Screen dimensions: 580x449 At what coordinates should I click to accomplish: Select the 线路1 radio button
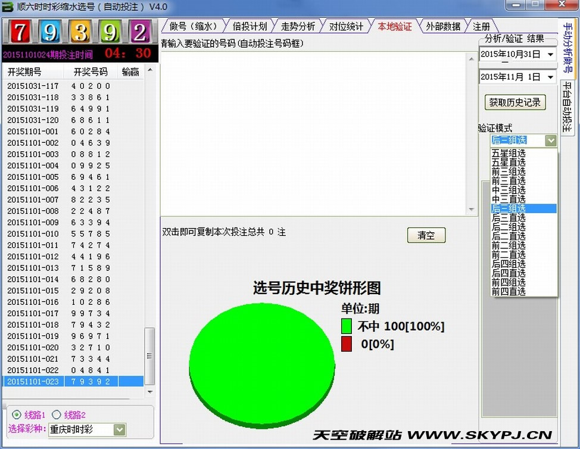click(16, 414)
